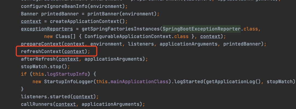Click the logStartupInfo field reference
The width and height of the screenshot is (296, 109).
67,74
